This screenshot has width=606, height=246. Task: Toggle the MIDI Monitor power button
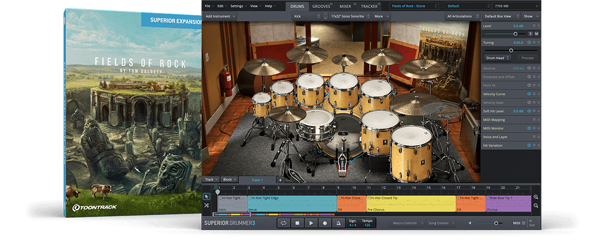[x=529, y=128]
